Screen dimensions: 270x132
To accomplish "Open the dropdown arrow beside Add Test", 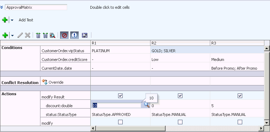I will (x=12, y=20).
